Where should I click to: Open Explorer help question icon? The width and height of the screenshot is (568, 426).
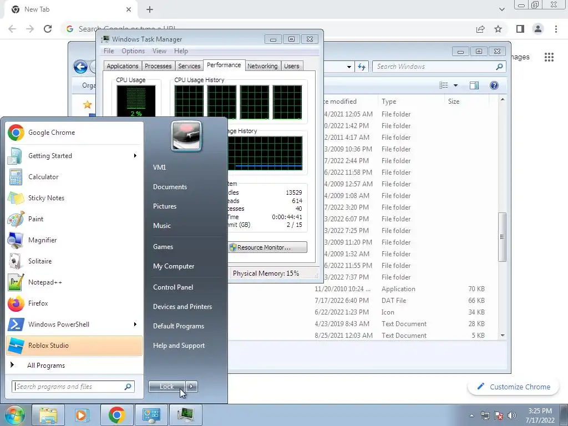tap(494, 85)
